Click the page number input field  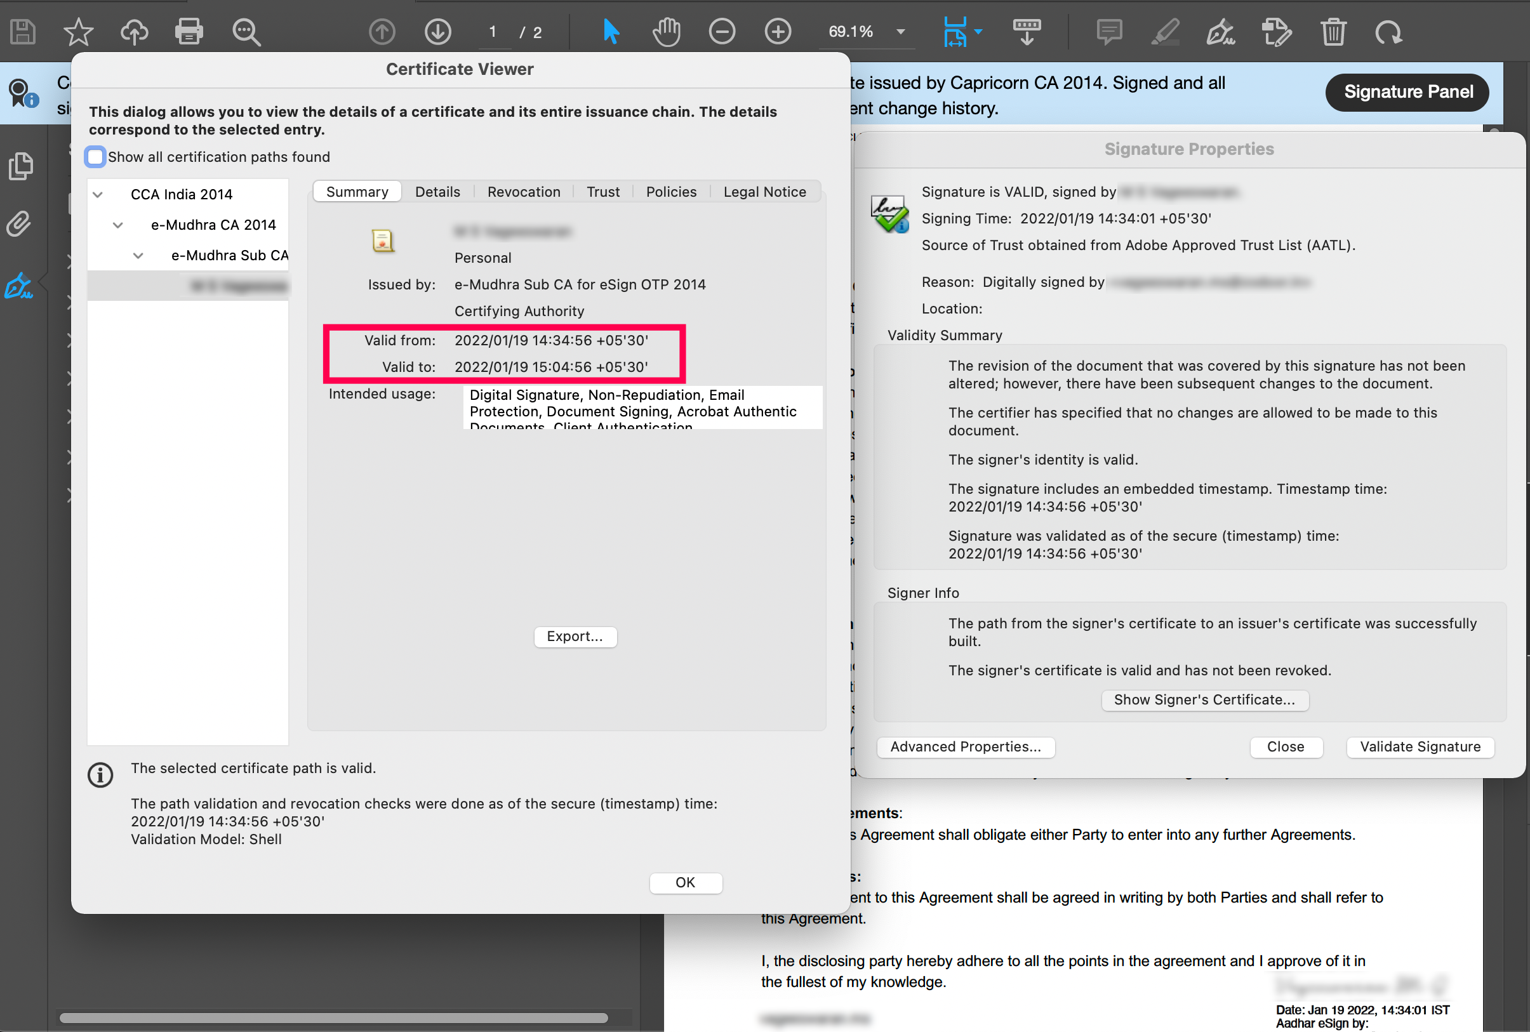tap(493, 32)
